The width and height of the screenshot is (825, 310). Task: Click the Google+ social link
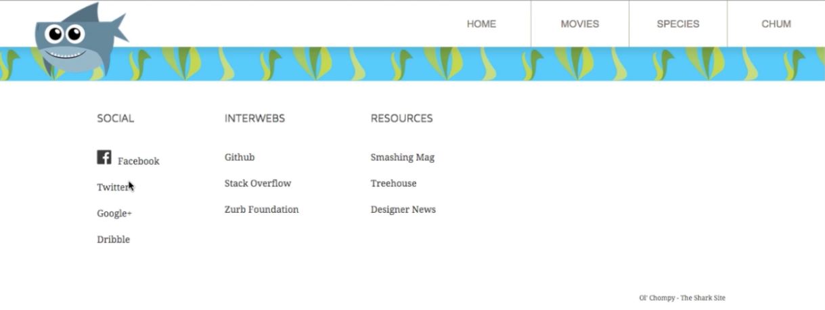114,213
